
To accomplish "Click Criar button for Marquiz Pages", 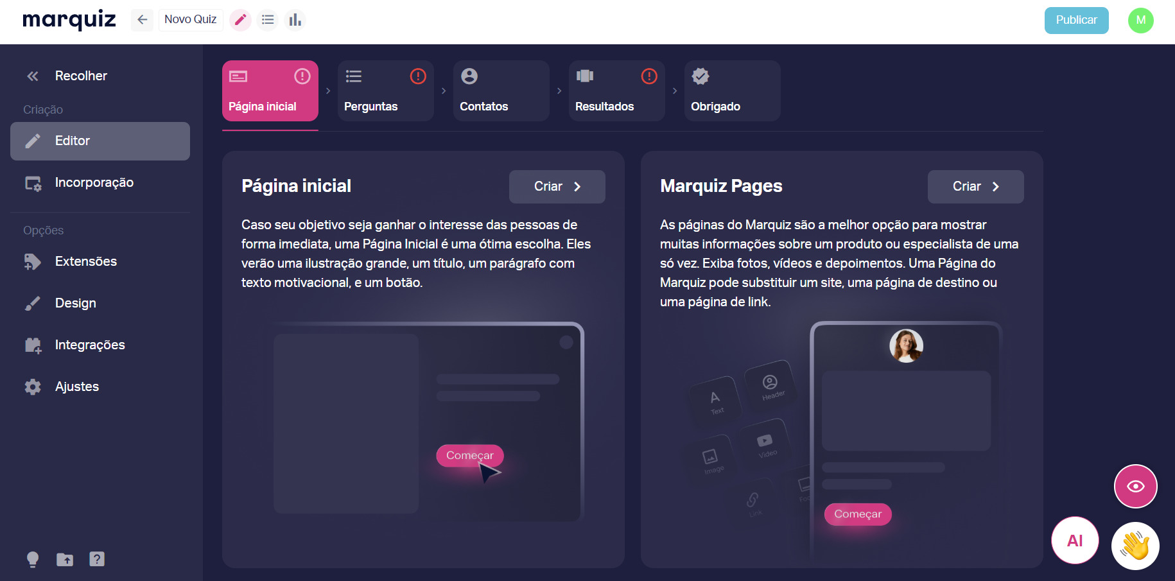I will (976, 187).
